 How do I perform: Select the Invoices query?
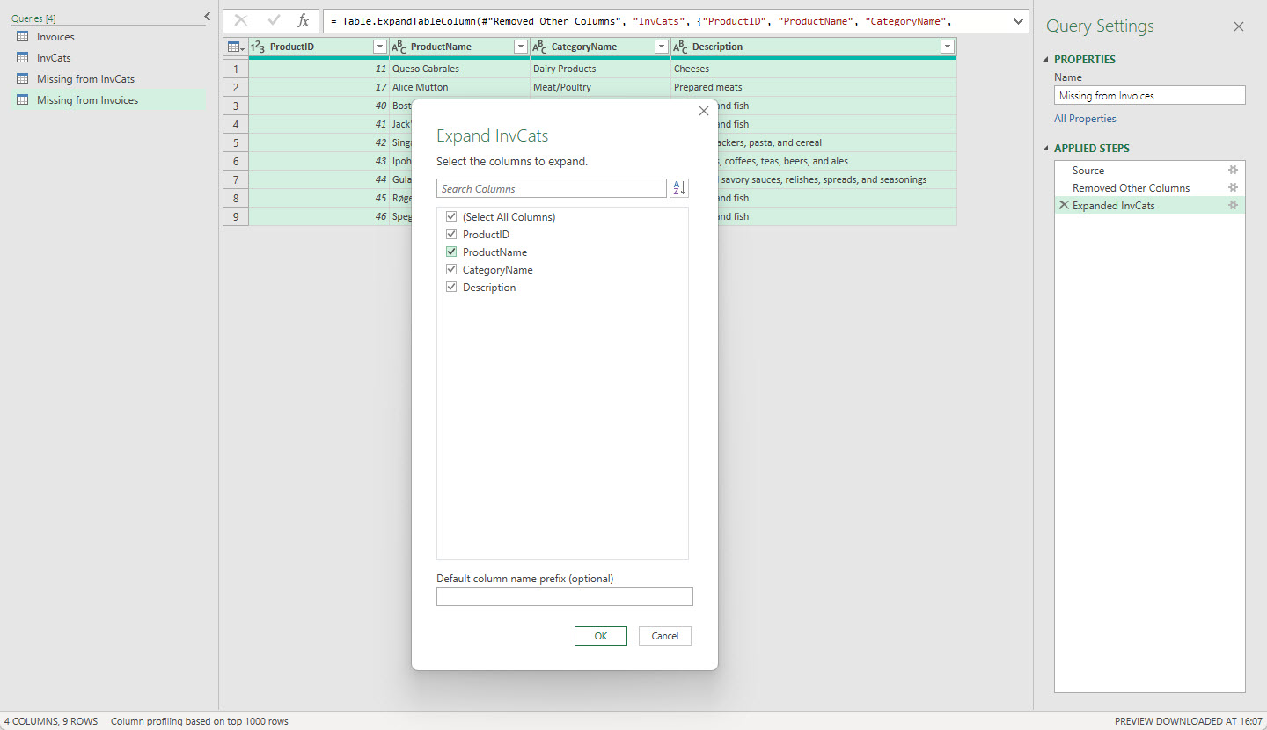click(x=55, y=37)
